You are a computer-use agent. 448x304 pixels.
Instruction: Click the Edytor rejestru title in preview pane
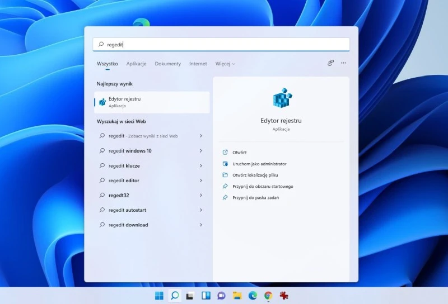tap(281, 121)
